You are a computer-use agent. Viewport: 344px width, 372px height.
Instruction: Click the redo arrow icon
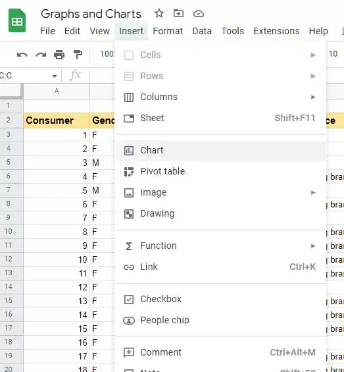coord(41,55)
